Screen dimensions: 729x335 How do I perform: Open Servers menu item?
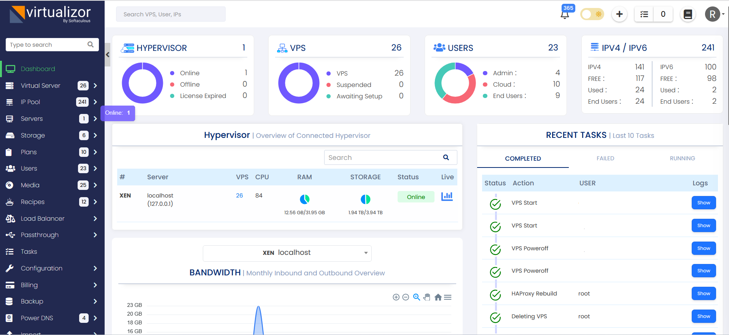pyautogui.click(x=32, y=119)
